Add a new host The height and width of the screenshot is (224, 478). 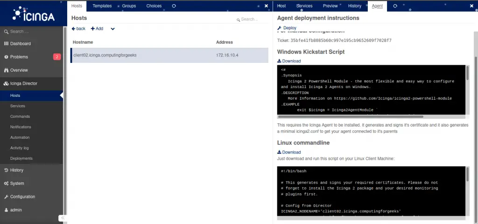97,28
